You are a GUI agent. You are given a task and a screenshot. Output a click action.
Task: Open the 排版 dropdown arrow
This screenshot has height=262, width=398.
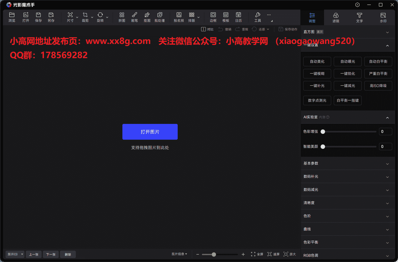click(198, 17)
